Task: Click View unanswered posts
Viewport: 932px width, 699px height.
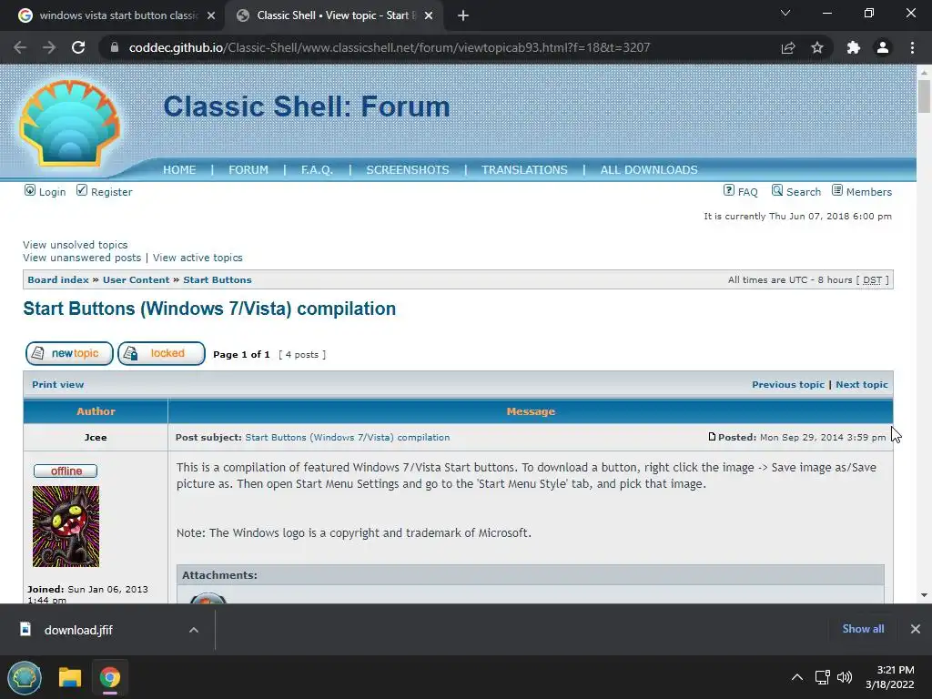Action: click(82, 258)
